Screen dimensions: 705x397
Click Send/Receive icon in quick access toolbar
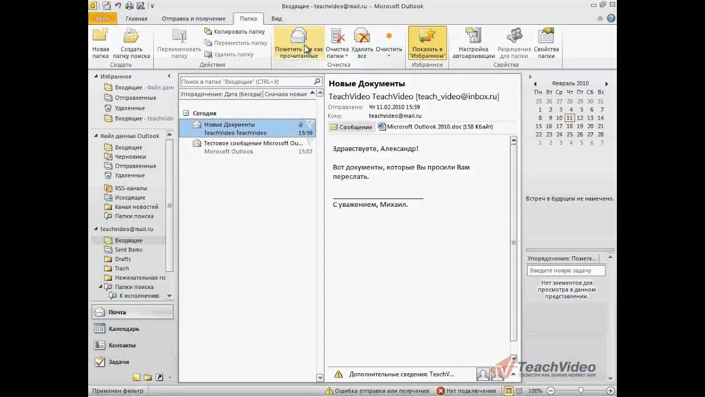pyautogui.click(x=106, y=6)
